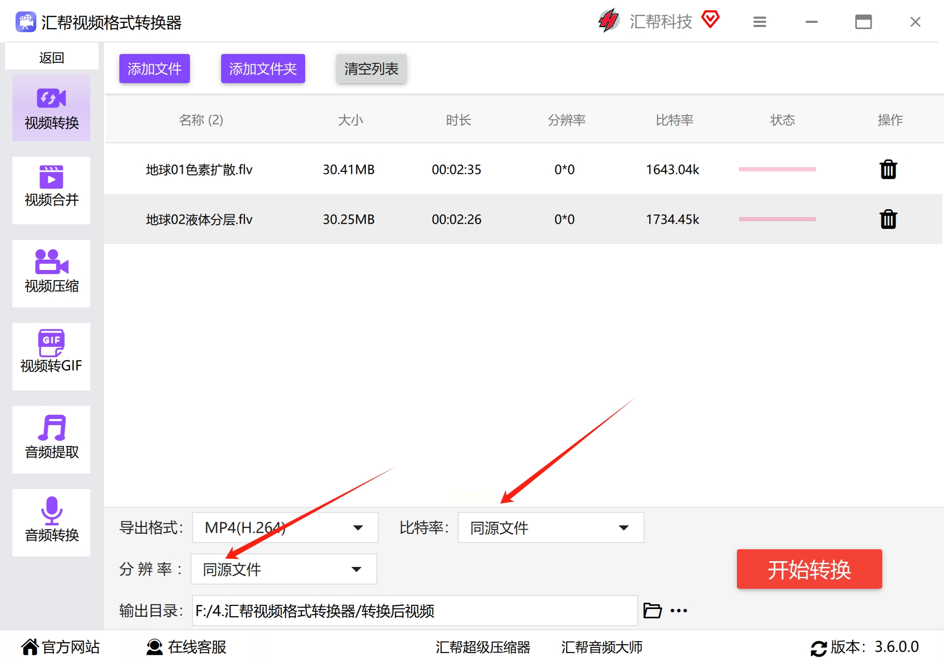Open the 分辨率 resolution dropdown

[x=284, y=569]
